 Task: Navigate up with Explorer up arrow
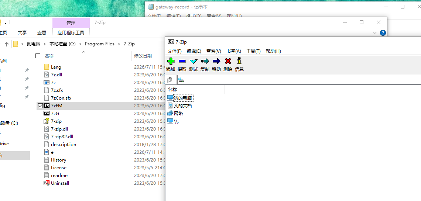click(x=7, y=44)
